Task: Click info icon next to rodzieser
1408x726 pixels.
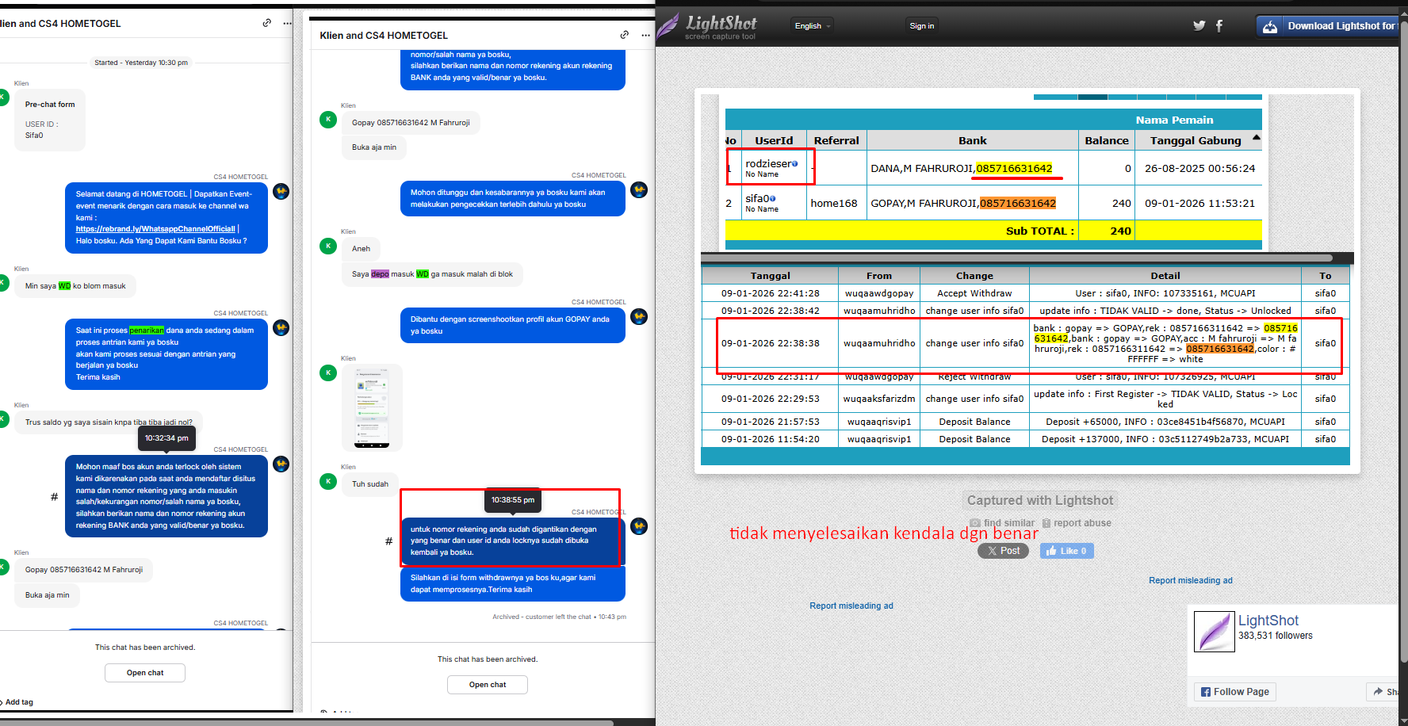Action: (794, 163)
